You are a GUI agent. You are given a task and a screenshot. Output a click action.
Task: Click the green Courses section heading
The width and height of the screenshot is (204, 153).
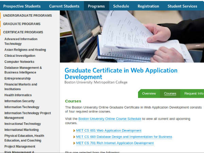pos(73,101)
